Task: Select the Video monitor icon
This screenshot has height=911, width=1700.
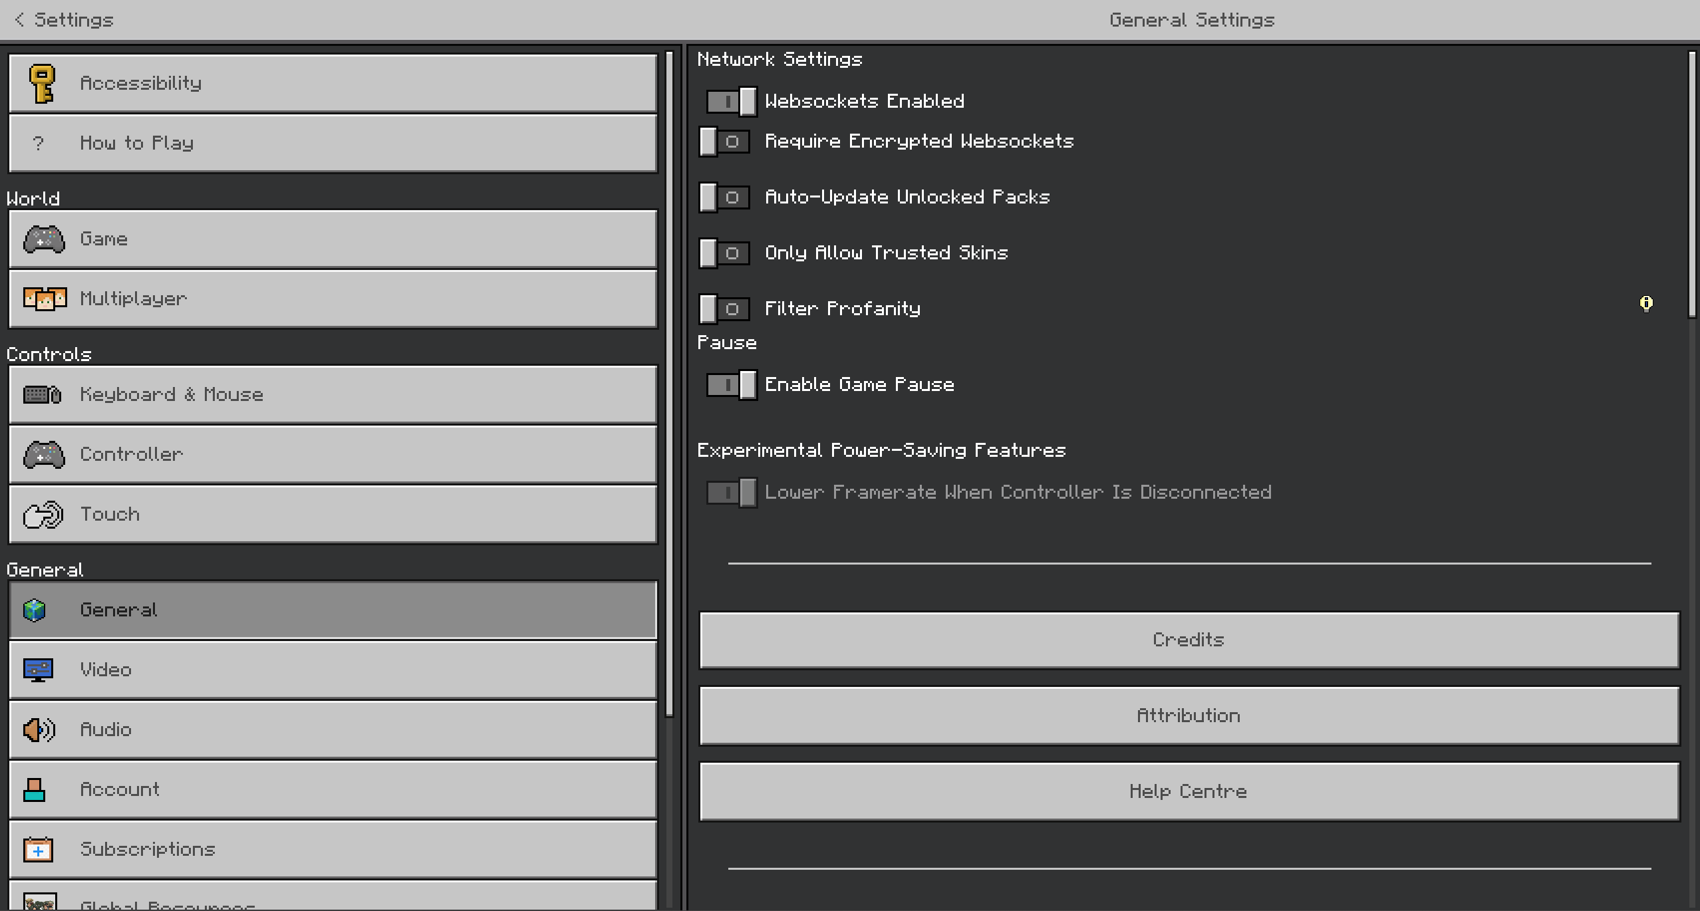Action: 37,669
